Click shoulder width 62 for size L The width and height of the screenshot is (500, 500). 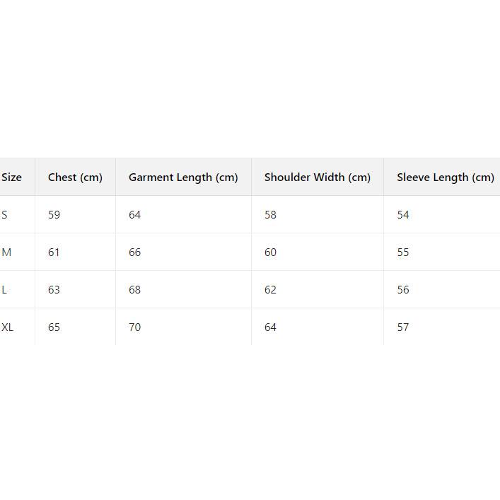(271, 290)
